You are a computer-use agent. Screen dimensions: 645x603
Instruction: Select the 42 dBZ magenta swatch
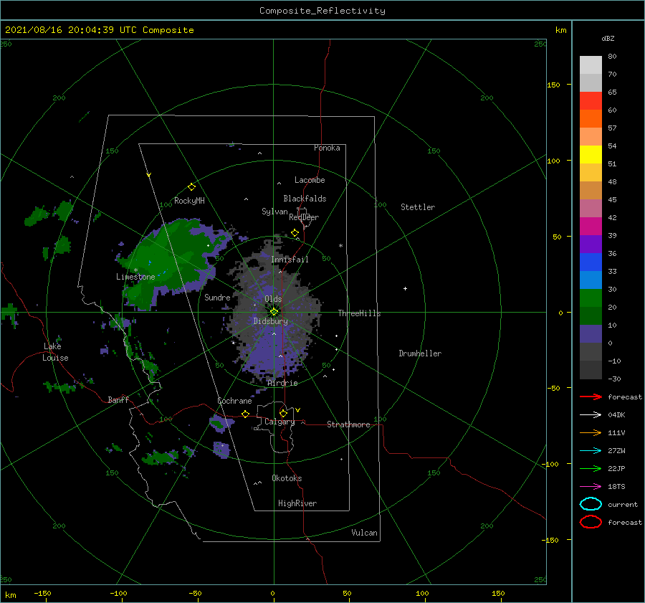pos(591,226)
